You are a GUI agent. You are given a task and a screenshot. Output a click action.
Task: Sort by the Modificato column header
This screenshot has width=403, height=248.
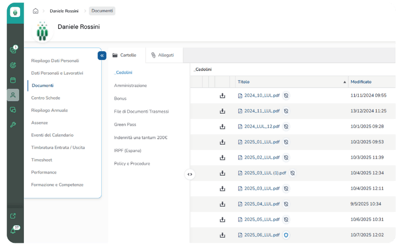[371, 82]
